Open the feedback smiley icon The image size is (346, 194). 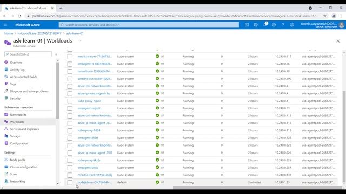coord(292,25)
